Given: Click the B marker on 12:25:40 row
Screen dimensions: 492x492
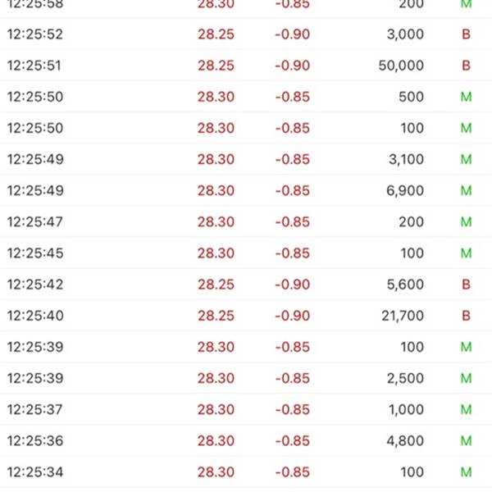Looking at the screenshot, I should 466,316.
